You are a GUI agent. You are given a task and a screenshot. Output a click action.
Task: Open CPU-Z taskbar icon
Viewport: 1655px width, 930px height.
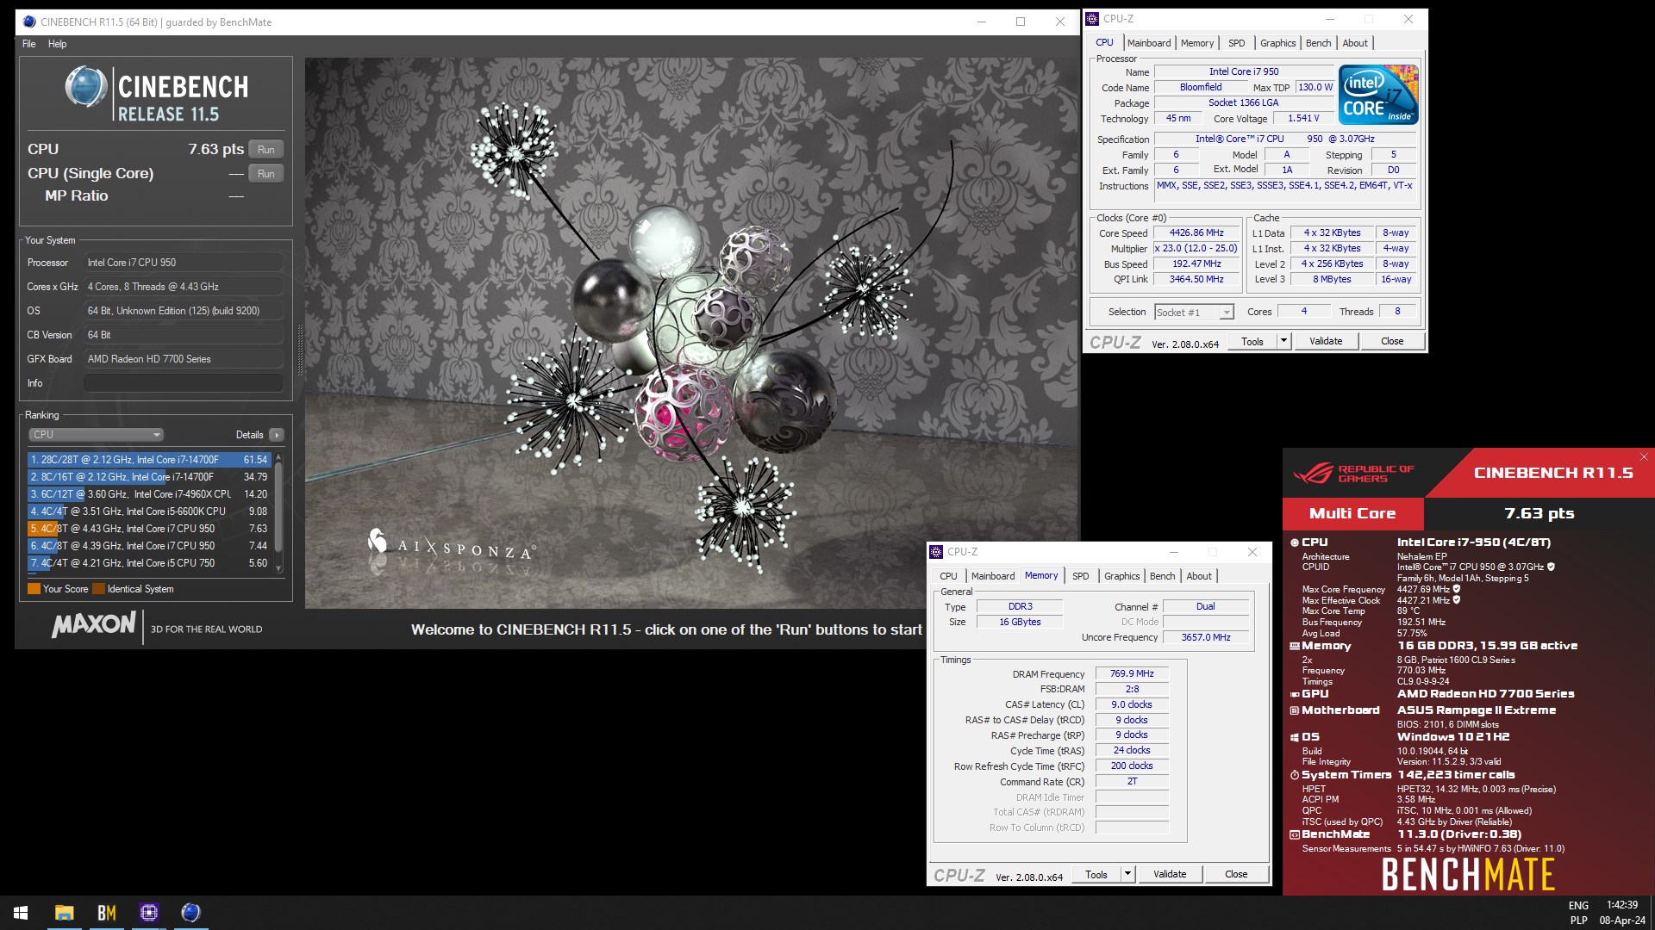tap(148, 912)
